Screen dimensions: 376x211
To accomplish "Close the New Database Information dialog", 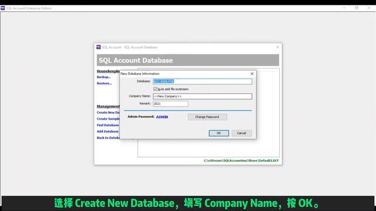I will tap(252, 74).
